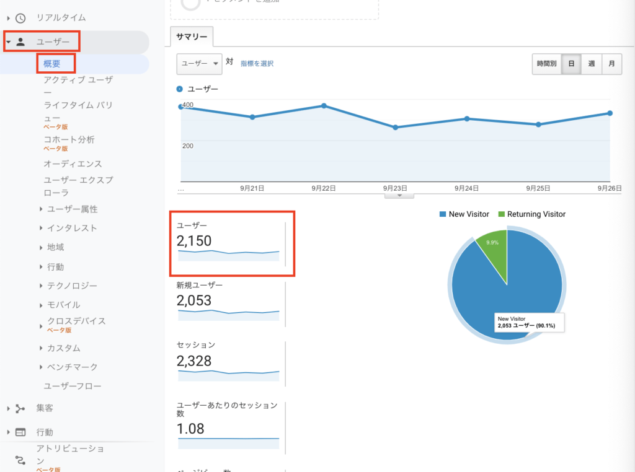Switch chart to 月 view
Image resolution: width=635 pixels, height=472 pixels.
click(611, 64)
